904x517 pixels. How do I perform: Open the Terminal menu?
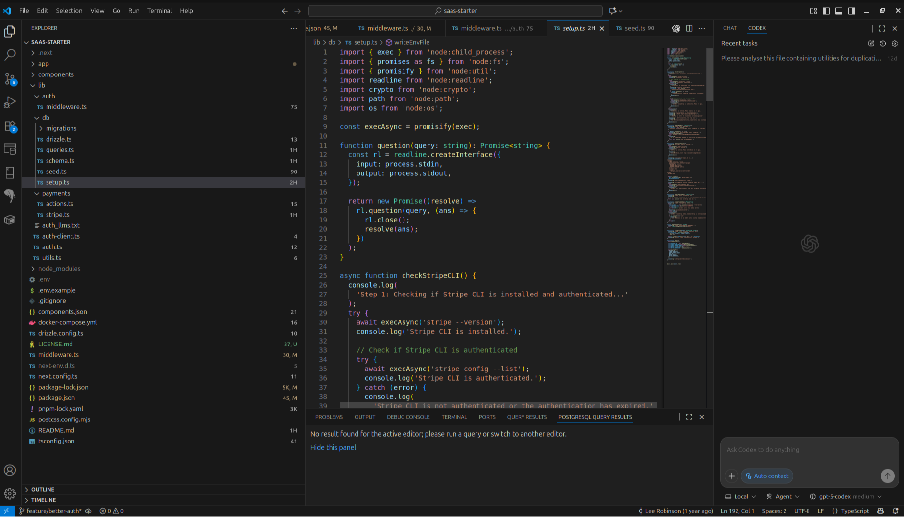coord(160,11)
